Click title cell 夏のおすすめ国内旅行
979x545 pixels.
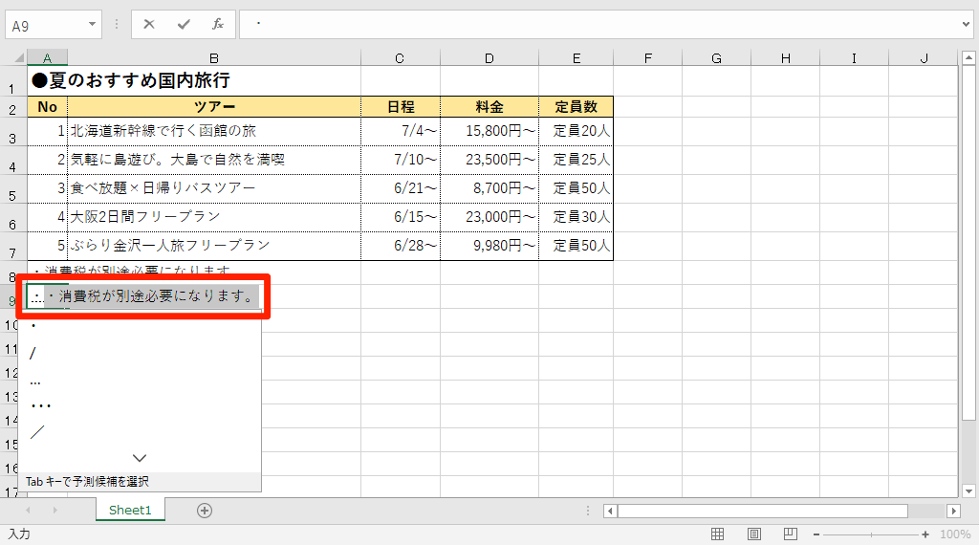click(131, 80)
